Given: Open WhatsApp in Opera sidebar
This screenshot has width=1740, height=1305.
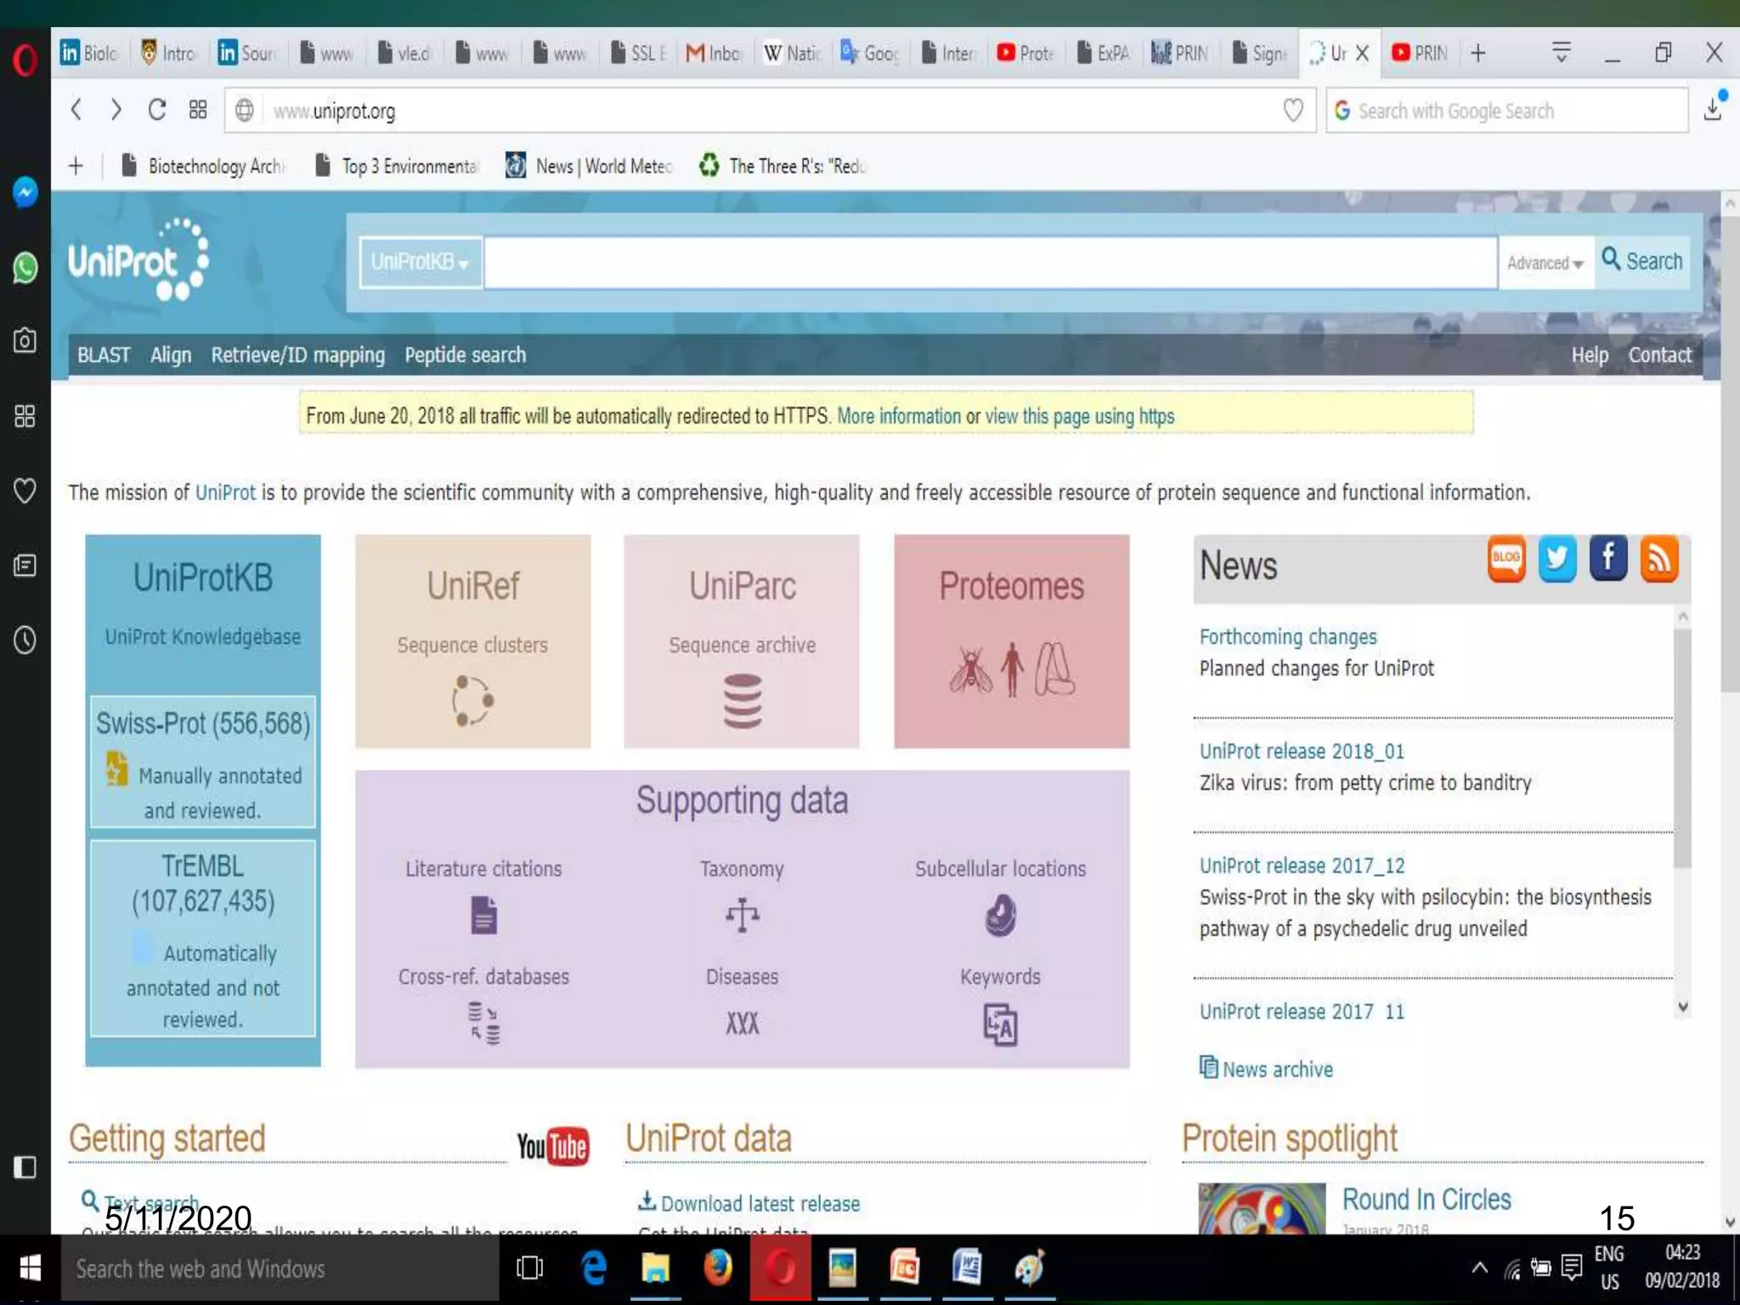Looking at the screenshot, I should point(25,268).
